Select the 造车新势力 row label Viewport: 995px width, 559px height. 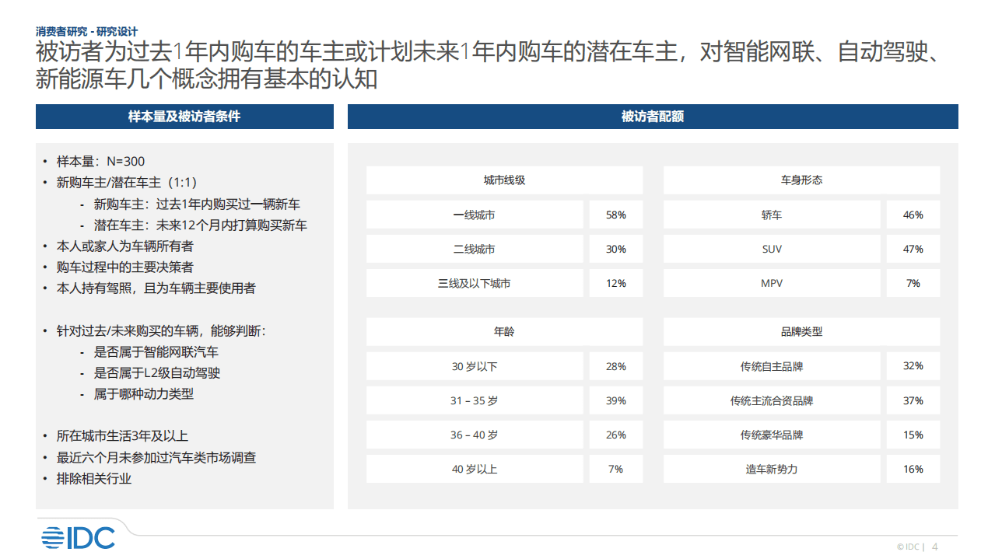tap(771, 468)
